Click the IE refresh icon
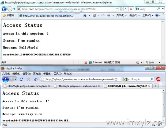This screenshot has height=128, width=166. 126,9
